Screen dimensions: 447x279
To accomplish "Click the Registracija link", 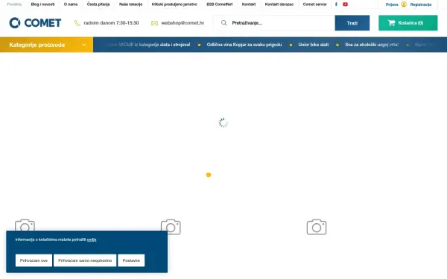I will (x=421, y=4).
